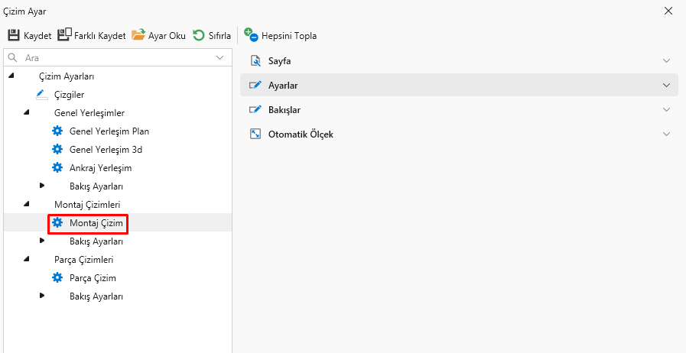Expand Bakış Ayarları under Montaj Çizimleri

click(x=42, y=241)
